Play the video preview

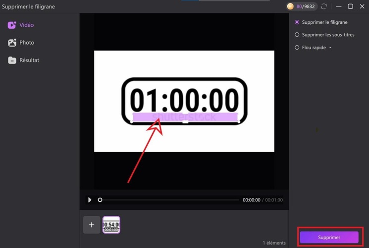pos(90,200)
